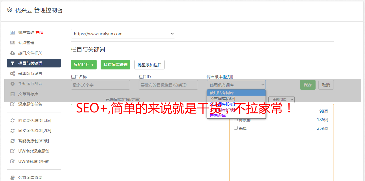Click the bar chart icon for 账户管理

pyautogui.click(x=13, y=32)
